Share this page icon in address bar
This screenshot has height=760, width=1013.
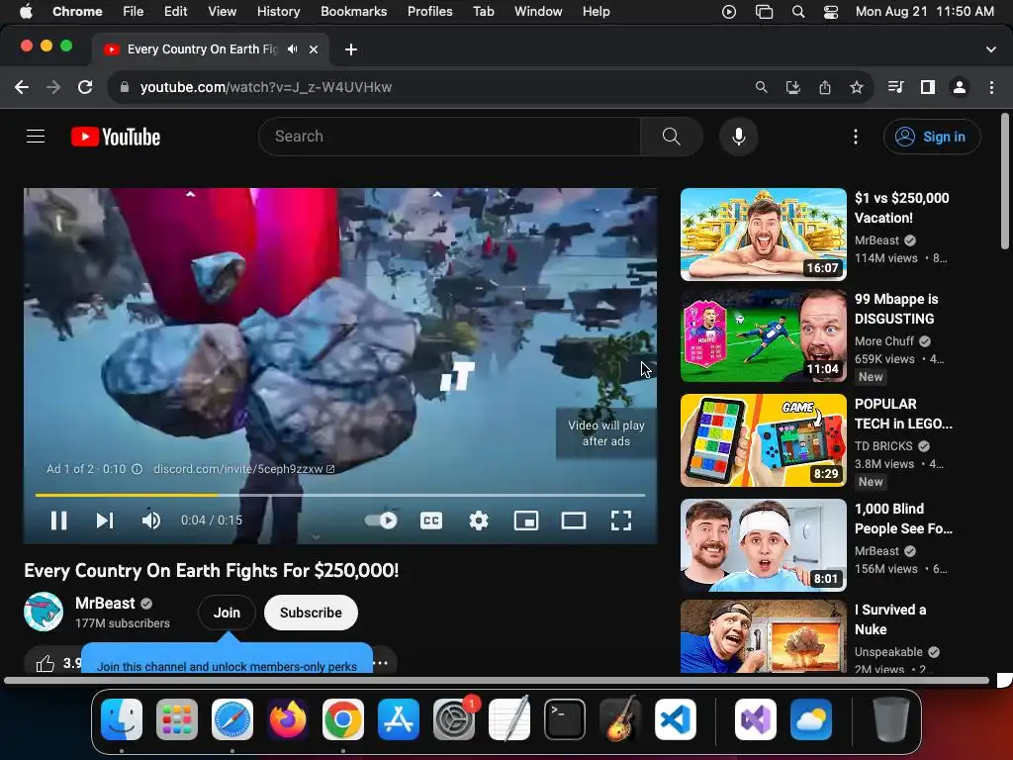point(824,87)
